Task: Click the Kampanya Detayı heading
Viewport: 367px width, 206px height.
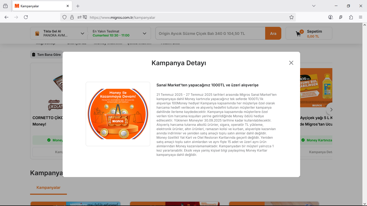Action: pyautogui.click(x=179, y=63)
